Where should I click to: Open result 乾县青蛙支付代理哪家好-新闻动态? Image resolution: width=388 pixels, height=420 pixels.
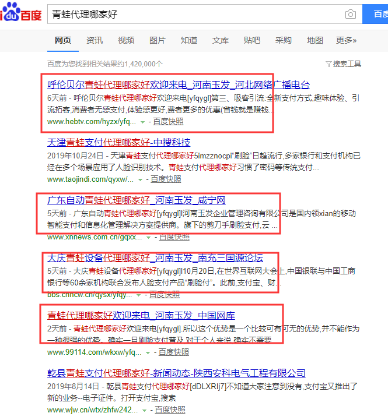coord(176,373)
